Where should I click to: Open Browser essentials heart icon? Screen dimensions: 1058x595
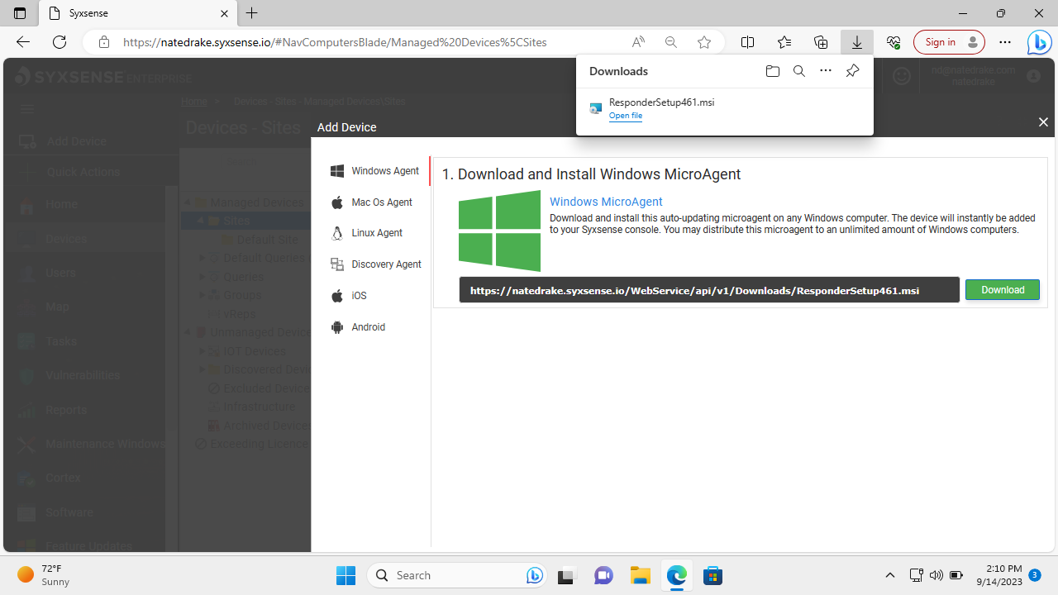[x=894, y=42]
